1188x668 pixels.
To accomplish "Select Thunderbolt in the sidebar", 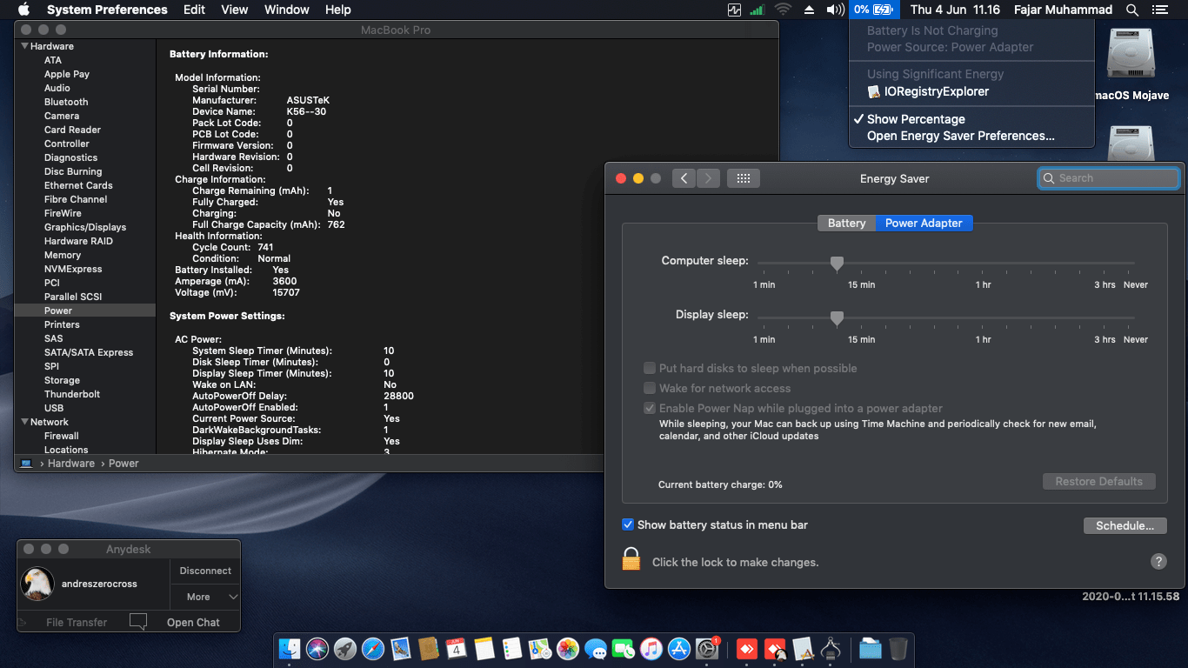I will [x=72, y=394].
